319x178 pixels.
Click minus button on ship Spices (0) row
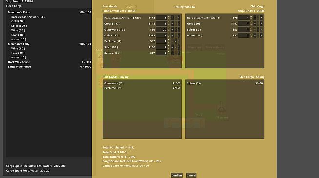pos(258,30)
